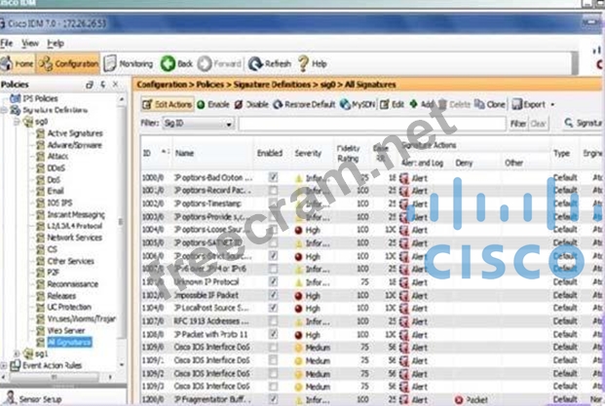Go back with the Back button

click(x=177, y=64)
